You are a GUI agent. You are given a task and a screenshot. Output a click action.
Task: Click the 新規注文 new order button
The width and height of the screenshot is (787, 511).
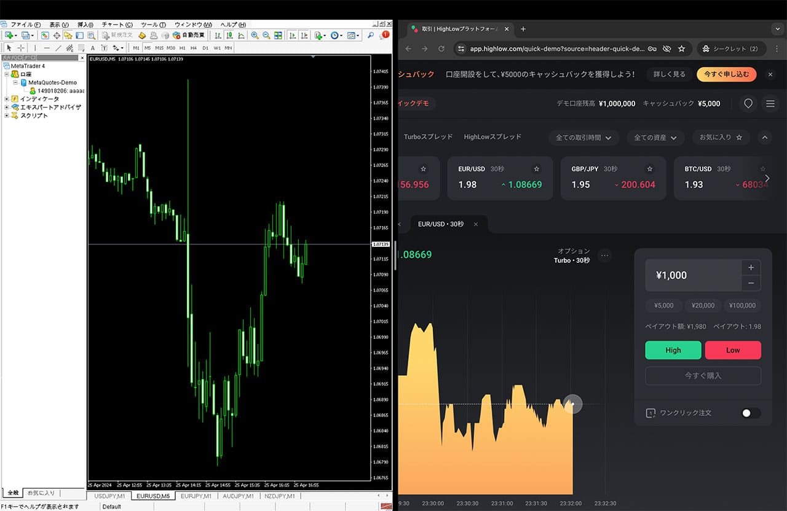tap(117, 35)
